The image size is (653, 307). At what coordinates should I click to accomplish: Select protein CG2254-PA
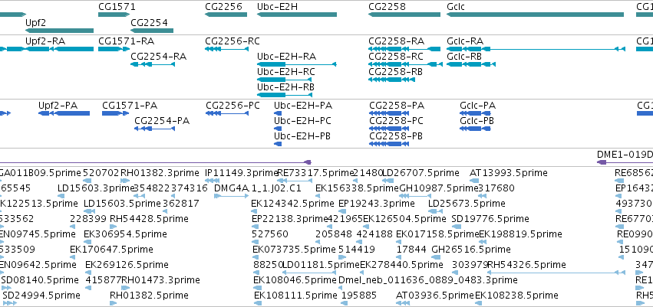coord(162,121)
